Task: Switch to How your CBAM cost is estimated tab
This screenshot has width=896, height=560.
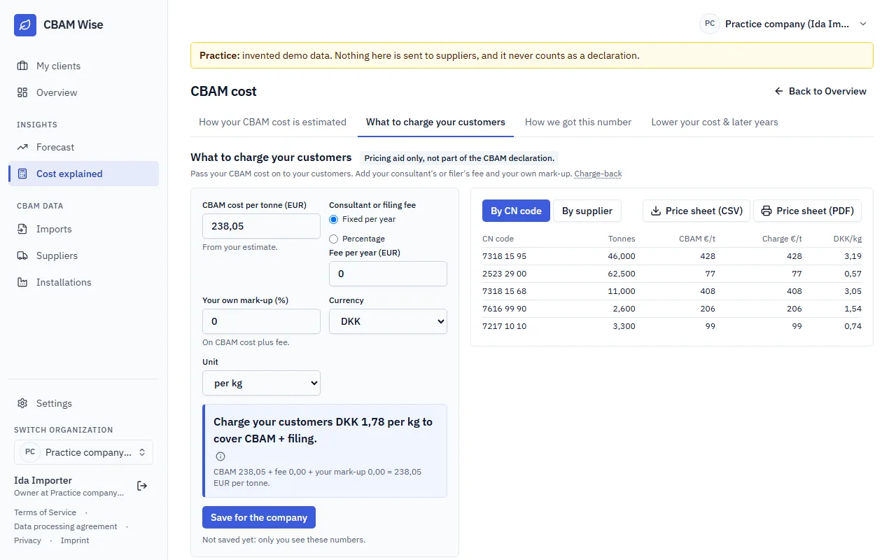Action: coord(272,122)
